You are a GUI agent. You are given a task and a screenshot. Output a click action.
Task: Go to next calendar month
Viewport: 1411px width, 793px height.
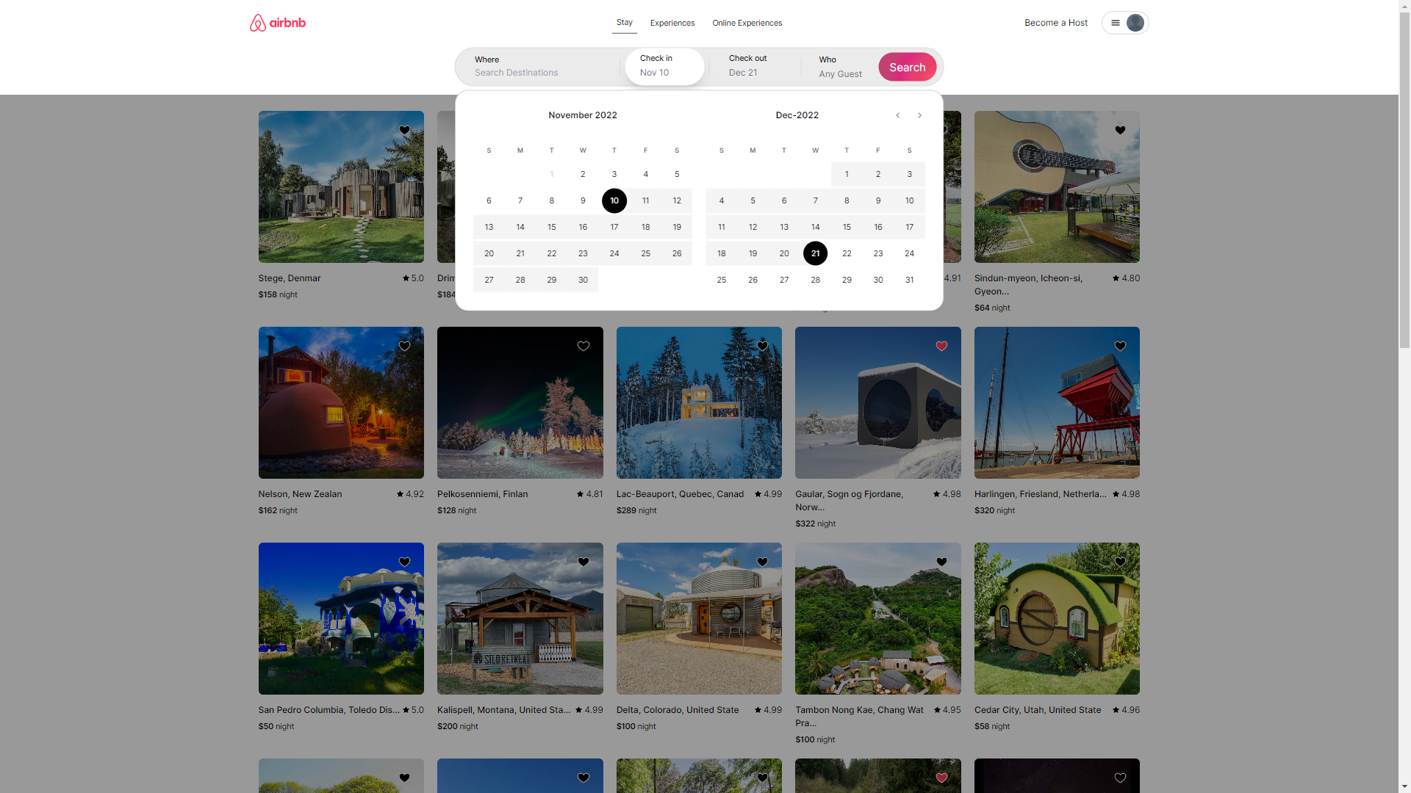point(919,115)
